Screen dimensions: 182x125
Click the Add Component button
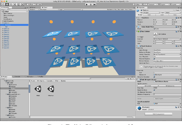coord(158,114)
